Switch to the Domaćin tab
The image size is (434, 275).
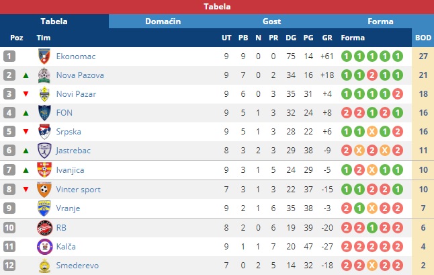click(163, 22)
